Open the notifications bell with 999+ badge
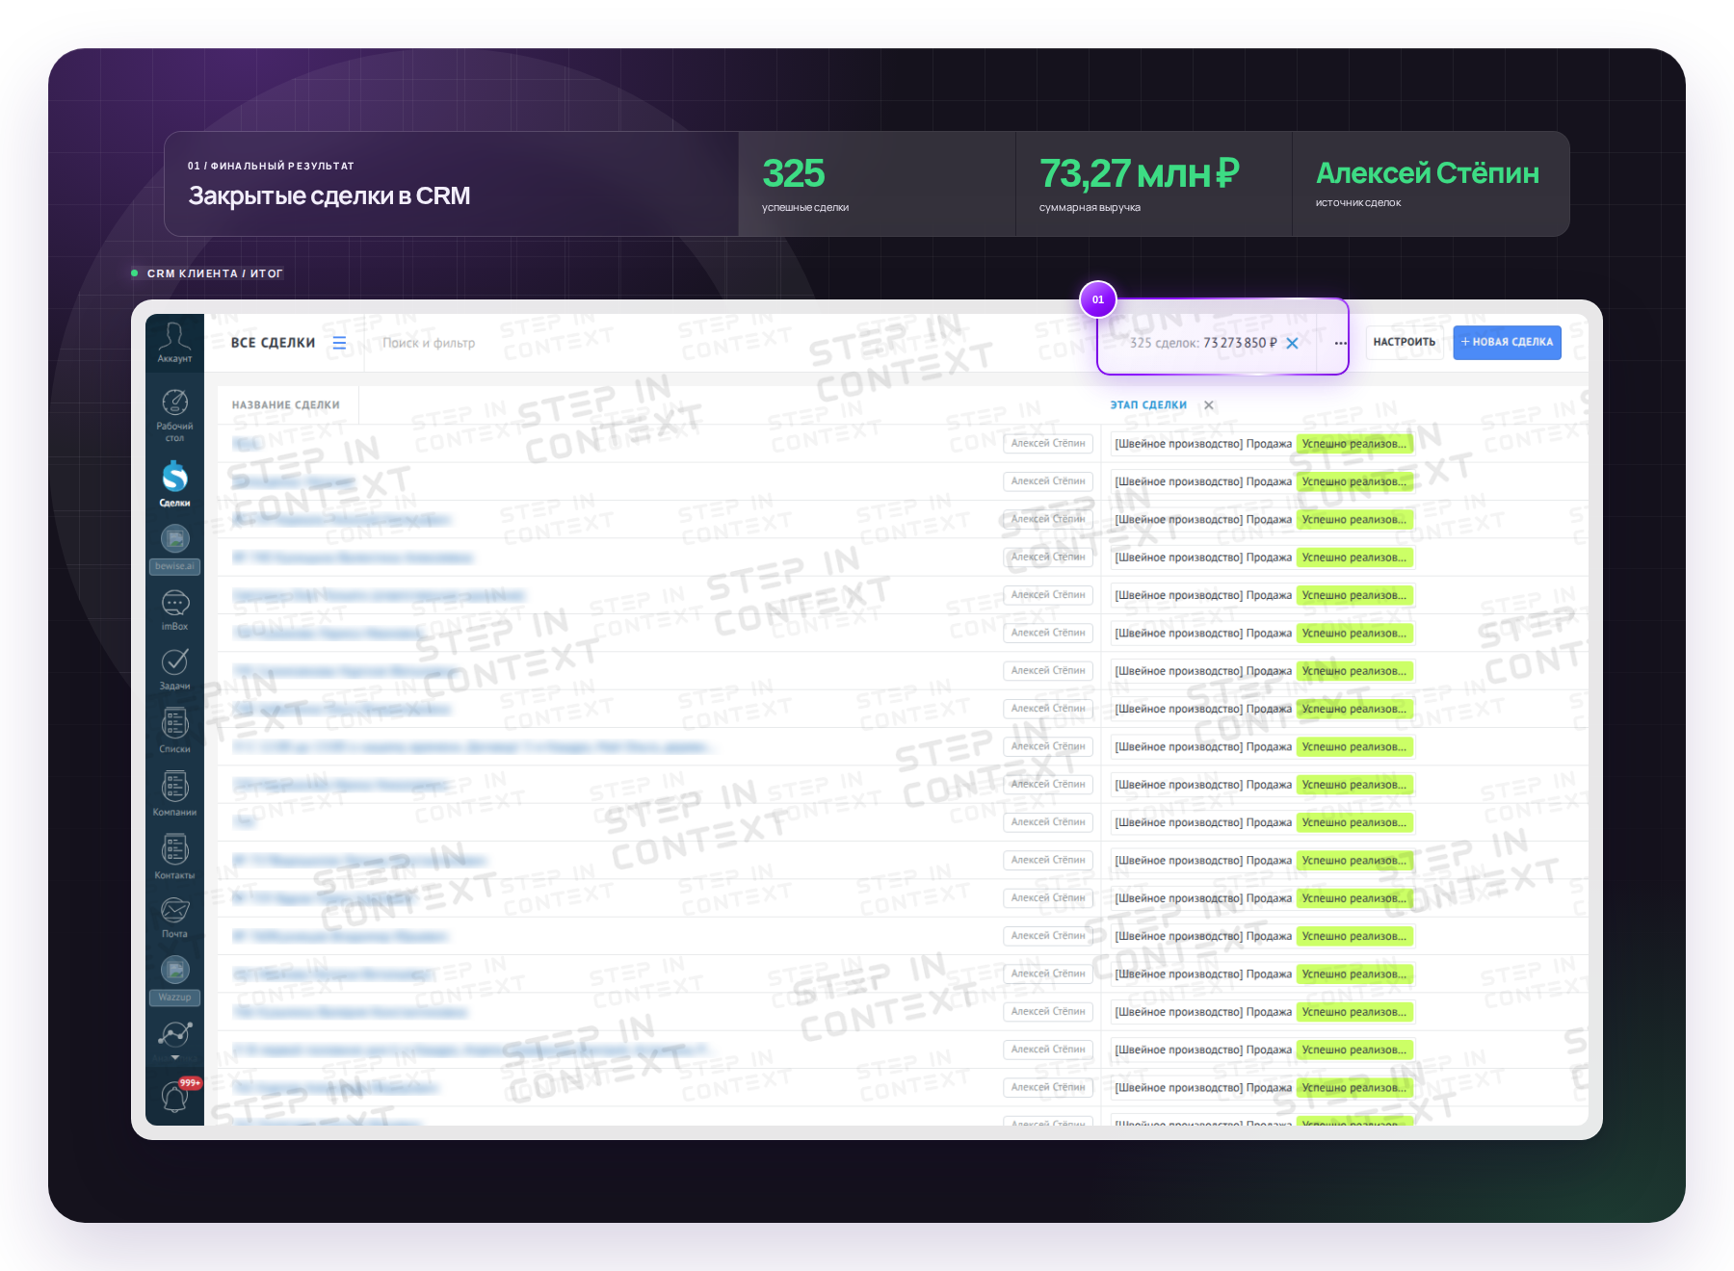1734x1271 pixels. pos(176,1096)
